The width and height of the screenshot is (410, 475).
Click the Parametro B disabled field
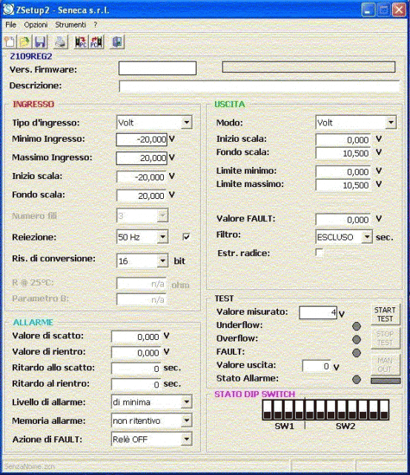142,300
